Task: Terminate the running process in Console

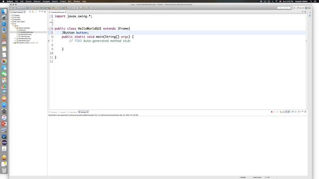Action: (x=272, y=112)
